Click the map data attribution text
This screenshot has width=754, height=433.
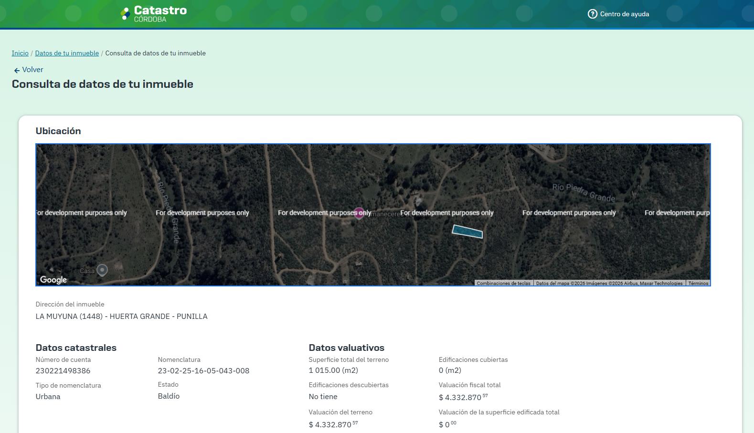click(x=609, y=283)
